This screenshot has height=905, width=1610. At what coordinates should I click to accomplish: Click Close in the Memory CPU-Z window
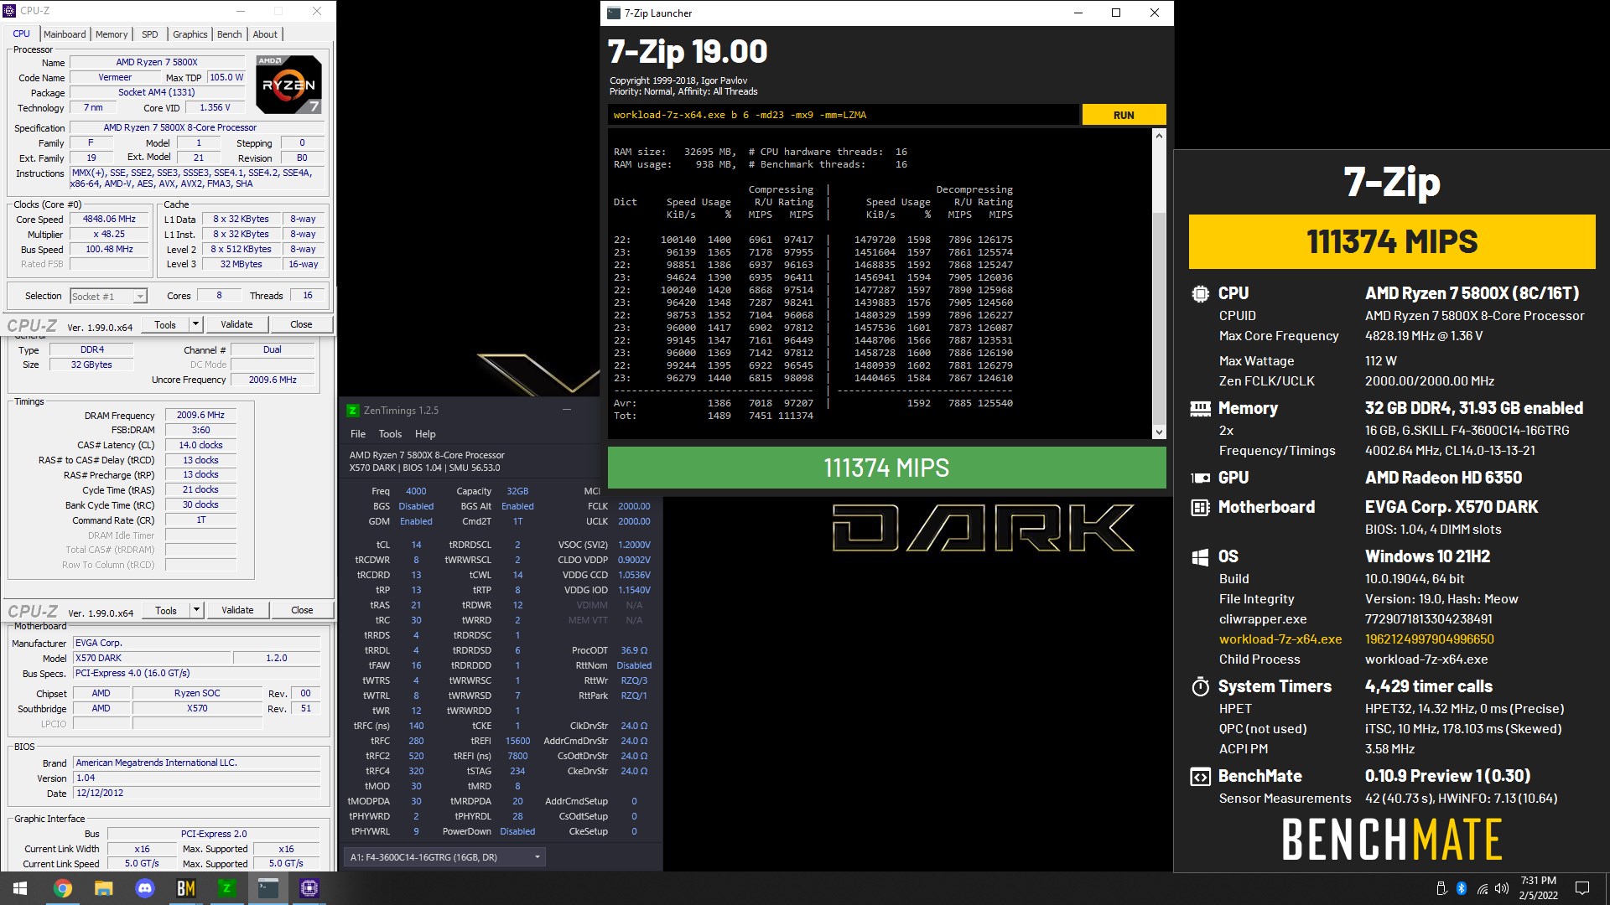[302, 610]
